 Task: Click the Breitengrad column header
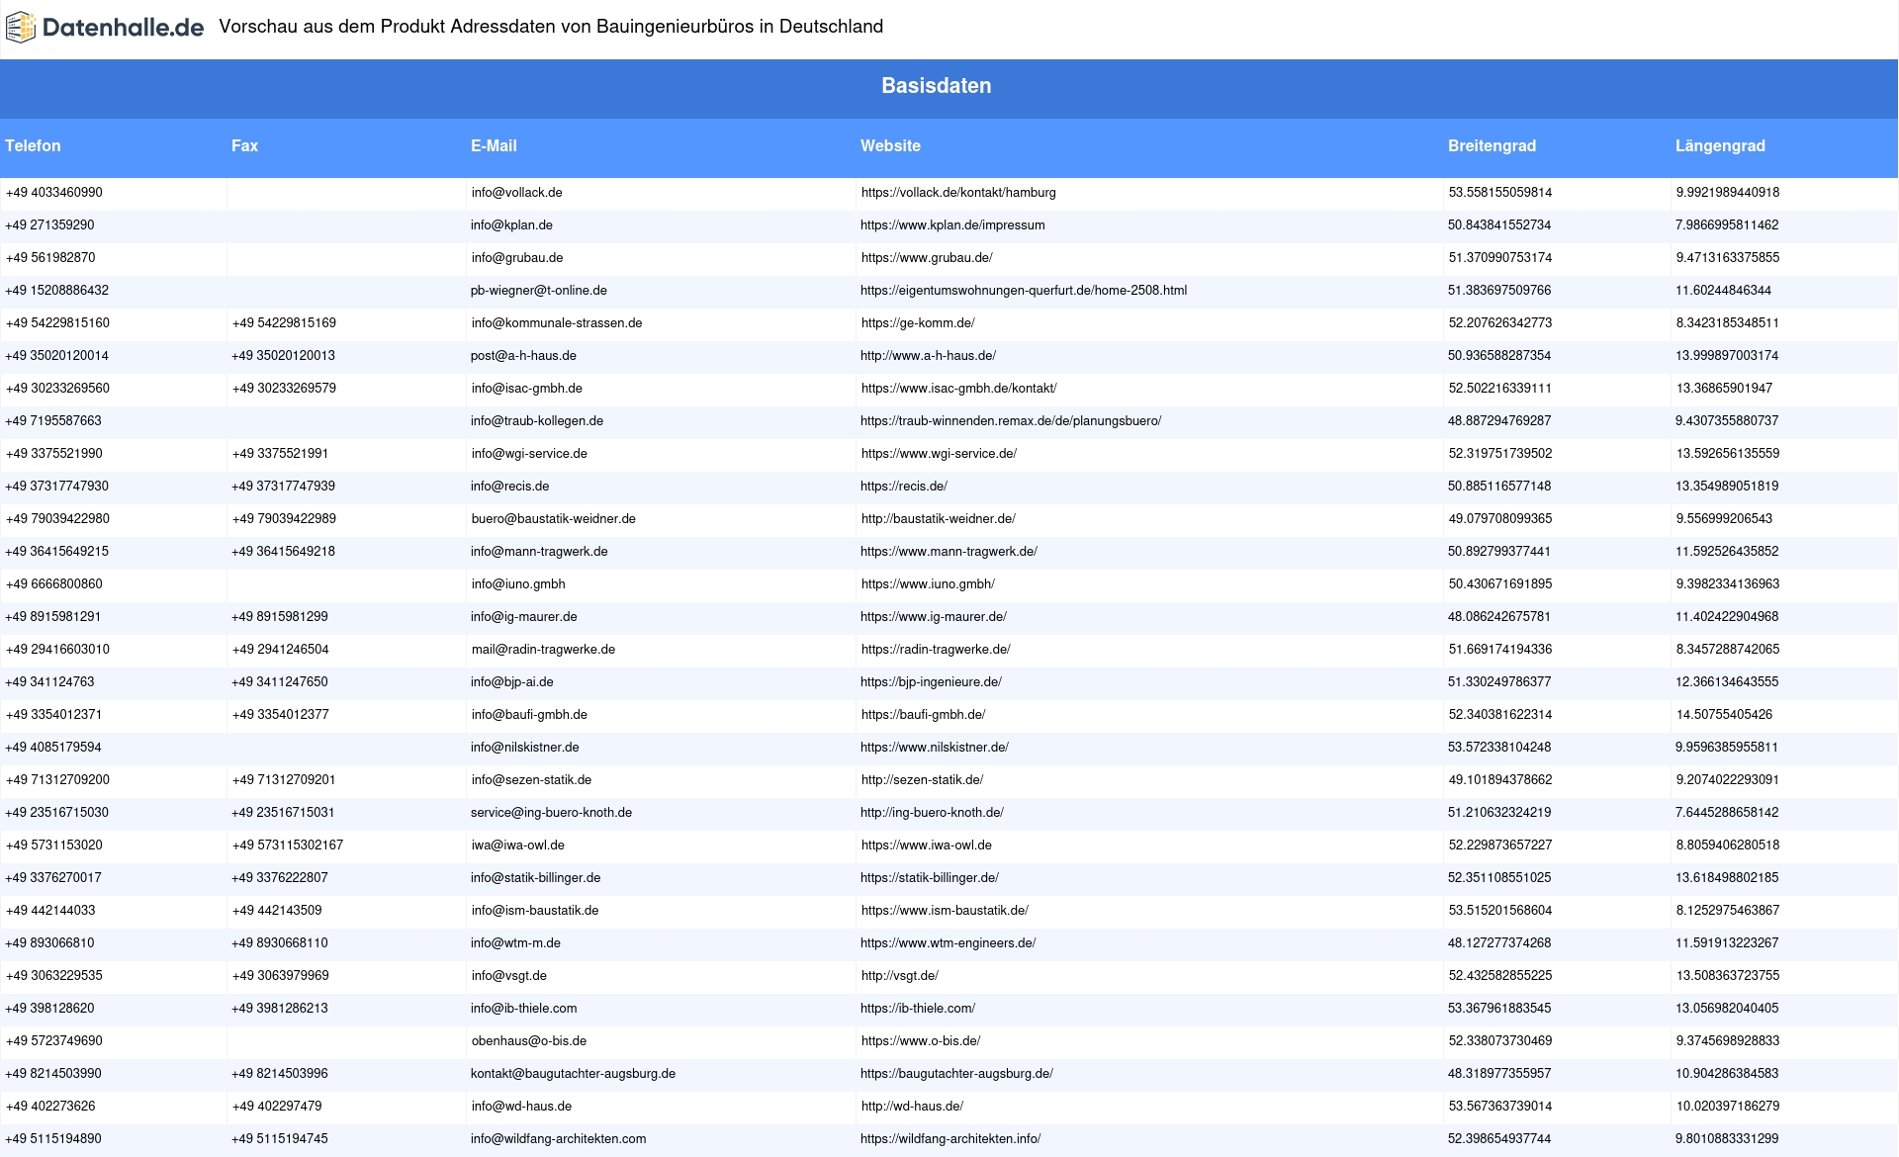1492,146
